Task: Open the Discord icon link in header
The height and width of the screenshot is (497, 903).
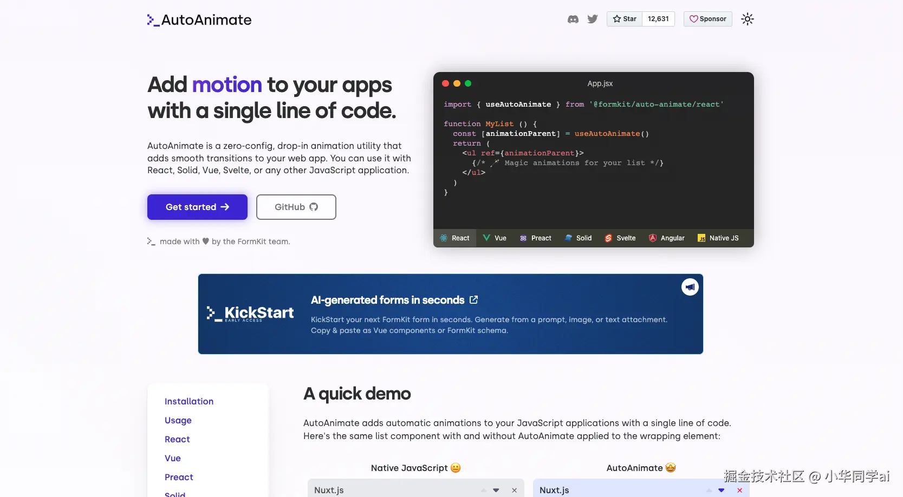Action: tap(573, 19)
